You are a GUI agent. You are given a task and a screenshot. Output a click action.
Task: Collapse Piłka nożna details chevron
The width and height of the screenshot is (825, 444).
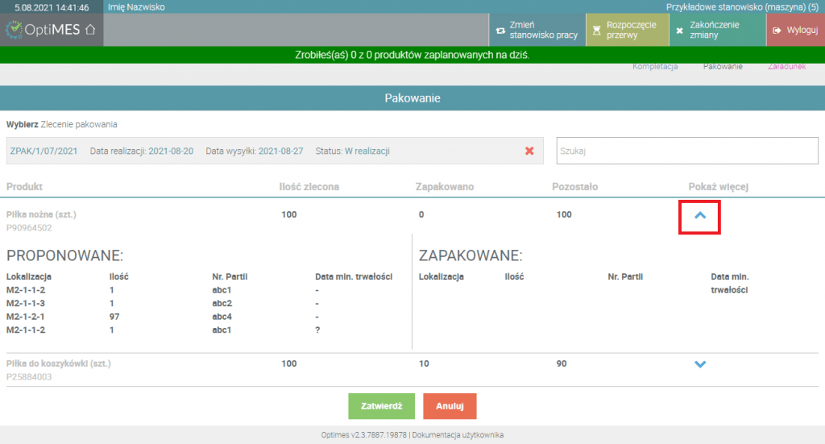click(700, 215)
